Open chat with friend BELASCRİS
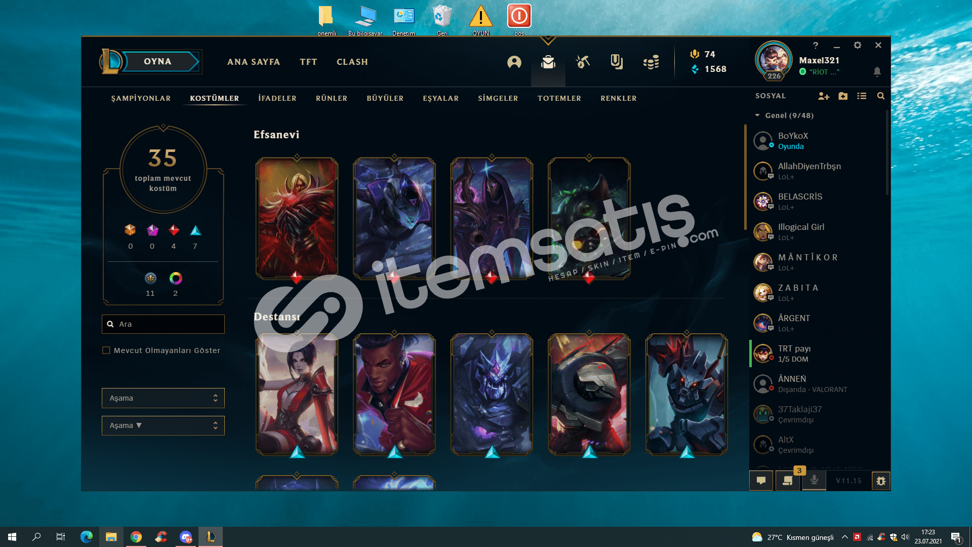The width and height of the screenshot is (972, 547). (818, 202)
